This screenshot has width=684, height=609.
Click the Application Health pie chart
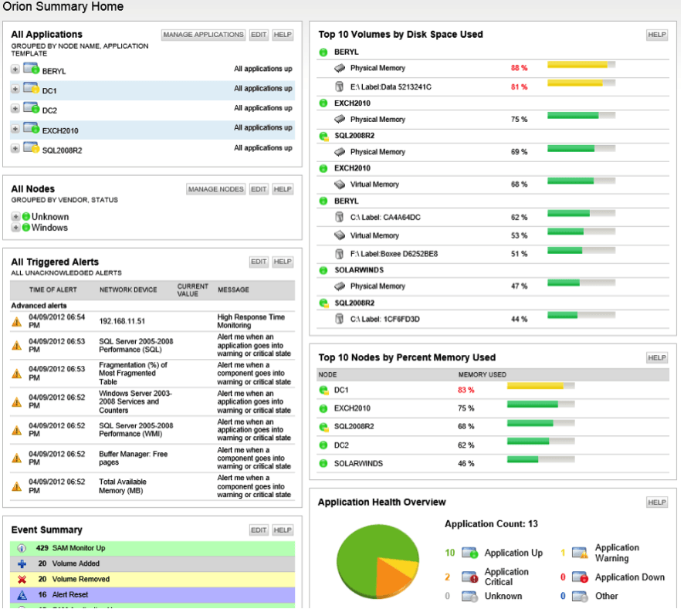tap(378, 562)
